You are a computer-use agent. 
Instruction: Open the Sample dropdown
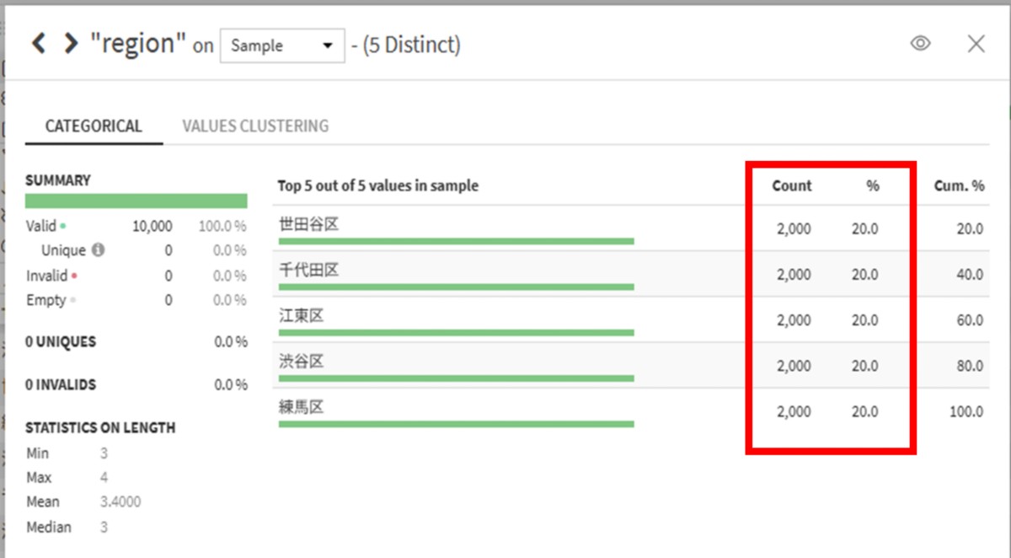(281, 46)
